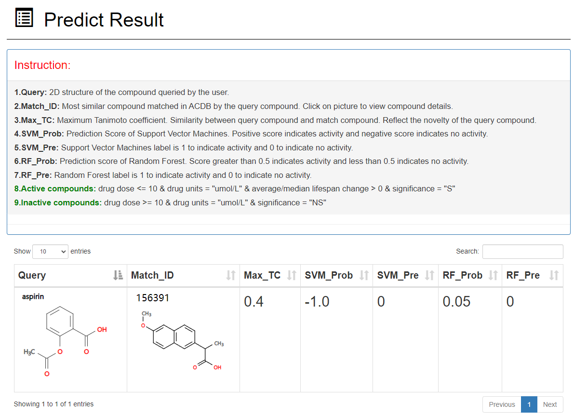
Task: Click into the Search input field
Action: 522,251
